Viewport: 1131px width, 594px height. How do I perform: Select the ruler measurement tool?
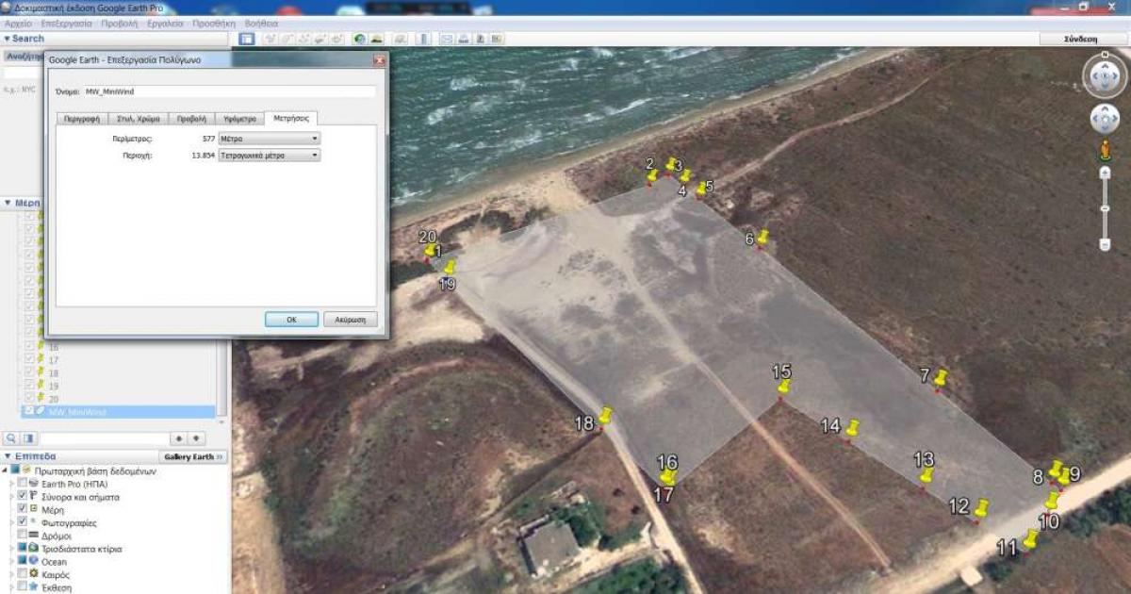coord(422,39)
